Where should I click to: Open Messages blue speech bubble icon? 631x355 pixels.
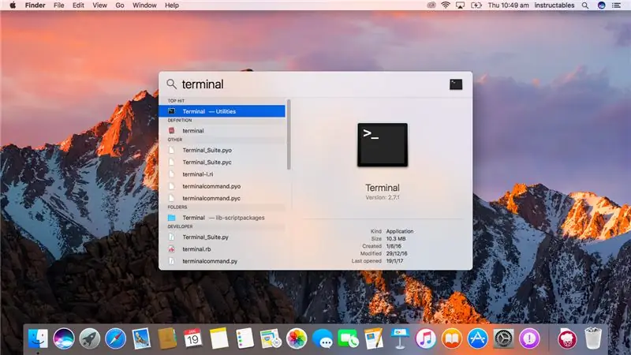[323, 338]
